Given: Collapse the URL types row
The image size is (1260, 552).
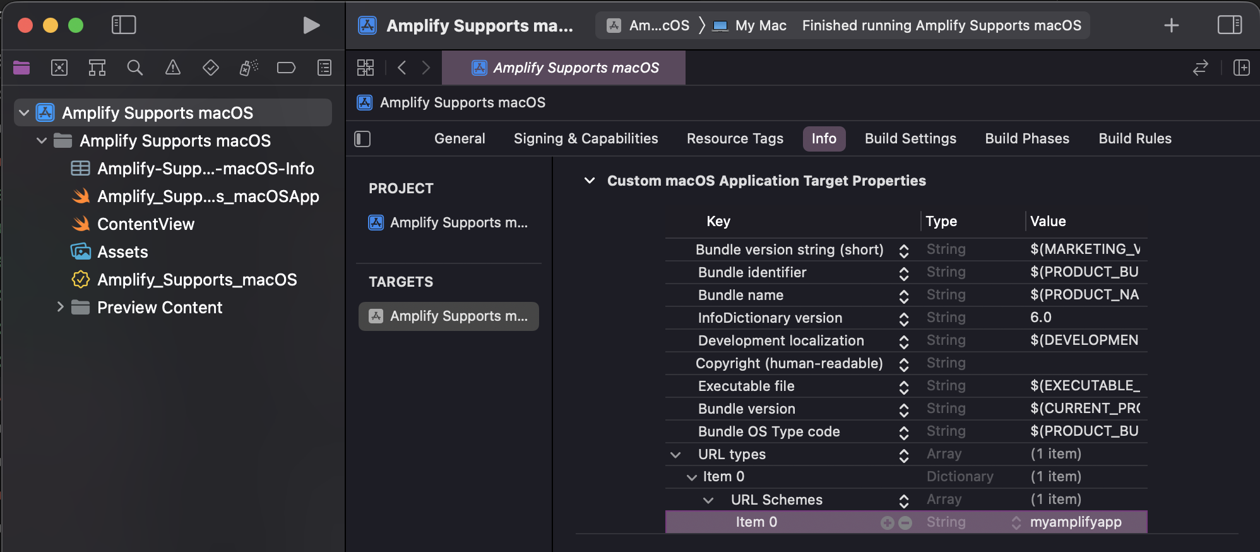Looking at the screenshot, I should 675,455.
